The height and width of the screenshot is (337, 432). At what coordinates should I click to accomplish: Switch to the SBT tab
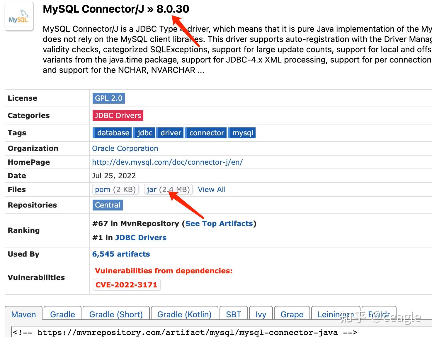coord(233,314)
